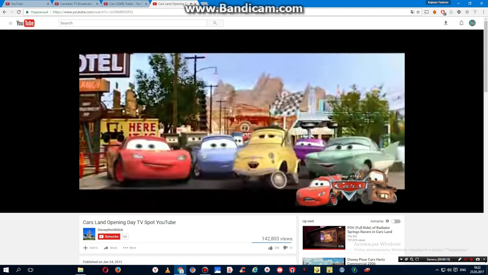The height and width of the screenshot is (275, 488).
Task: Open the action center notification icon
Action: click(x=456, y=270)
